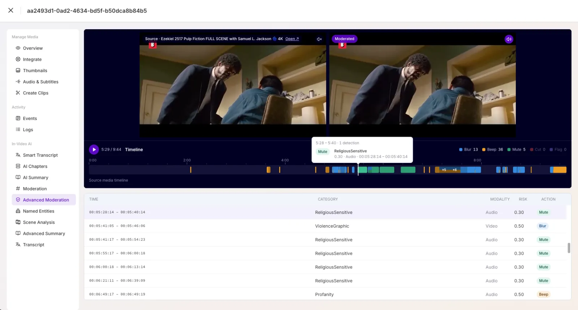Open the Events icon under Activity
Image resolution: width=578 pixels, height=310 pixels.
point(18,119)
